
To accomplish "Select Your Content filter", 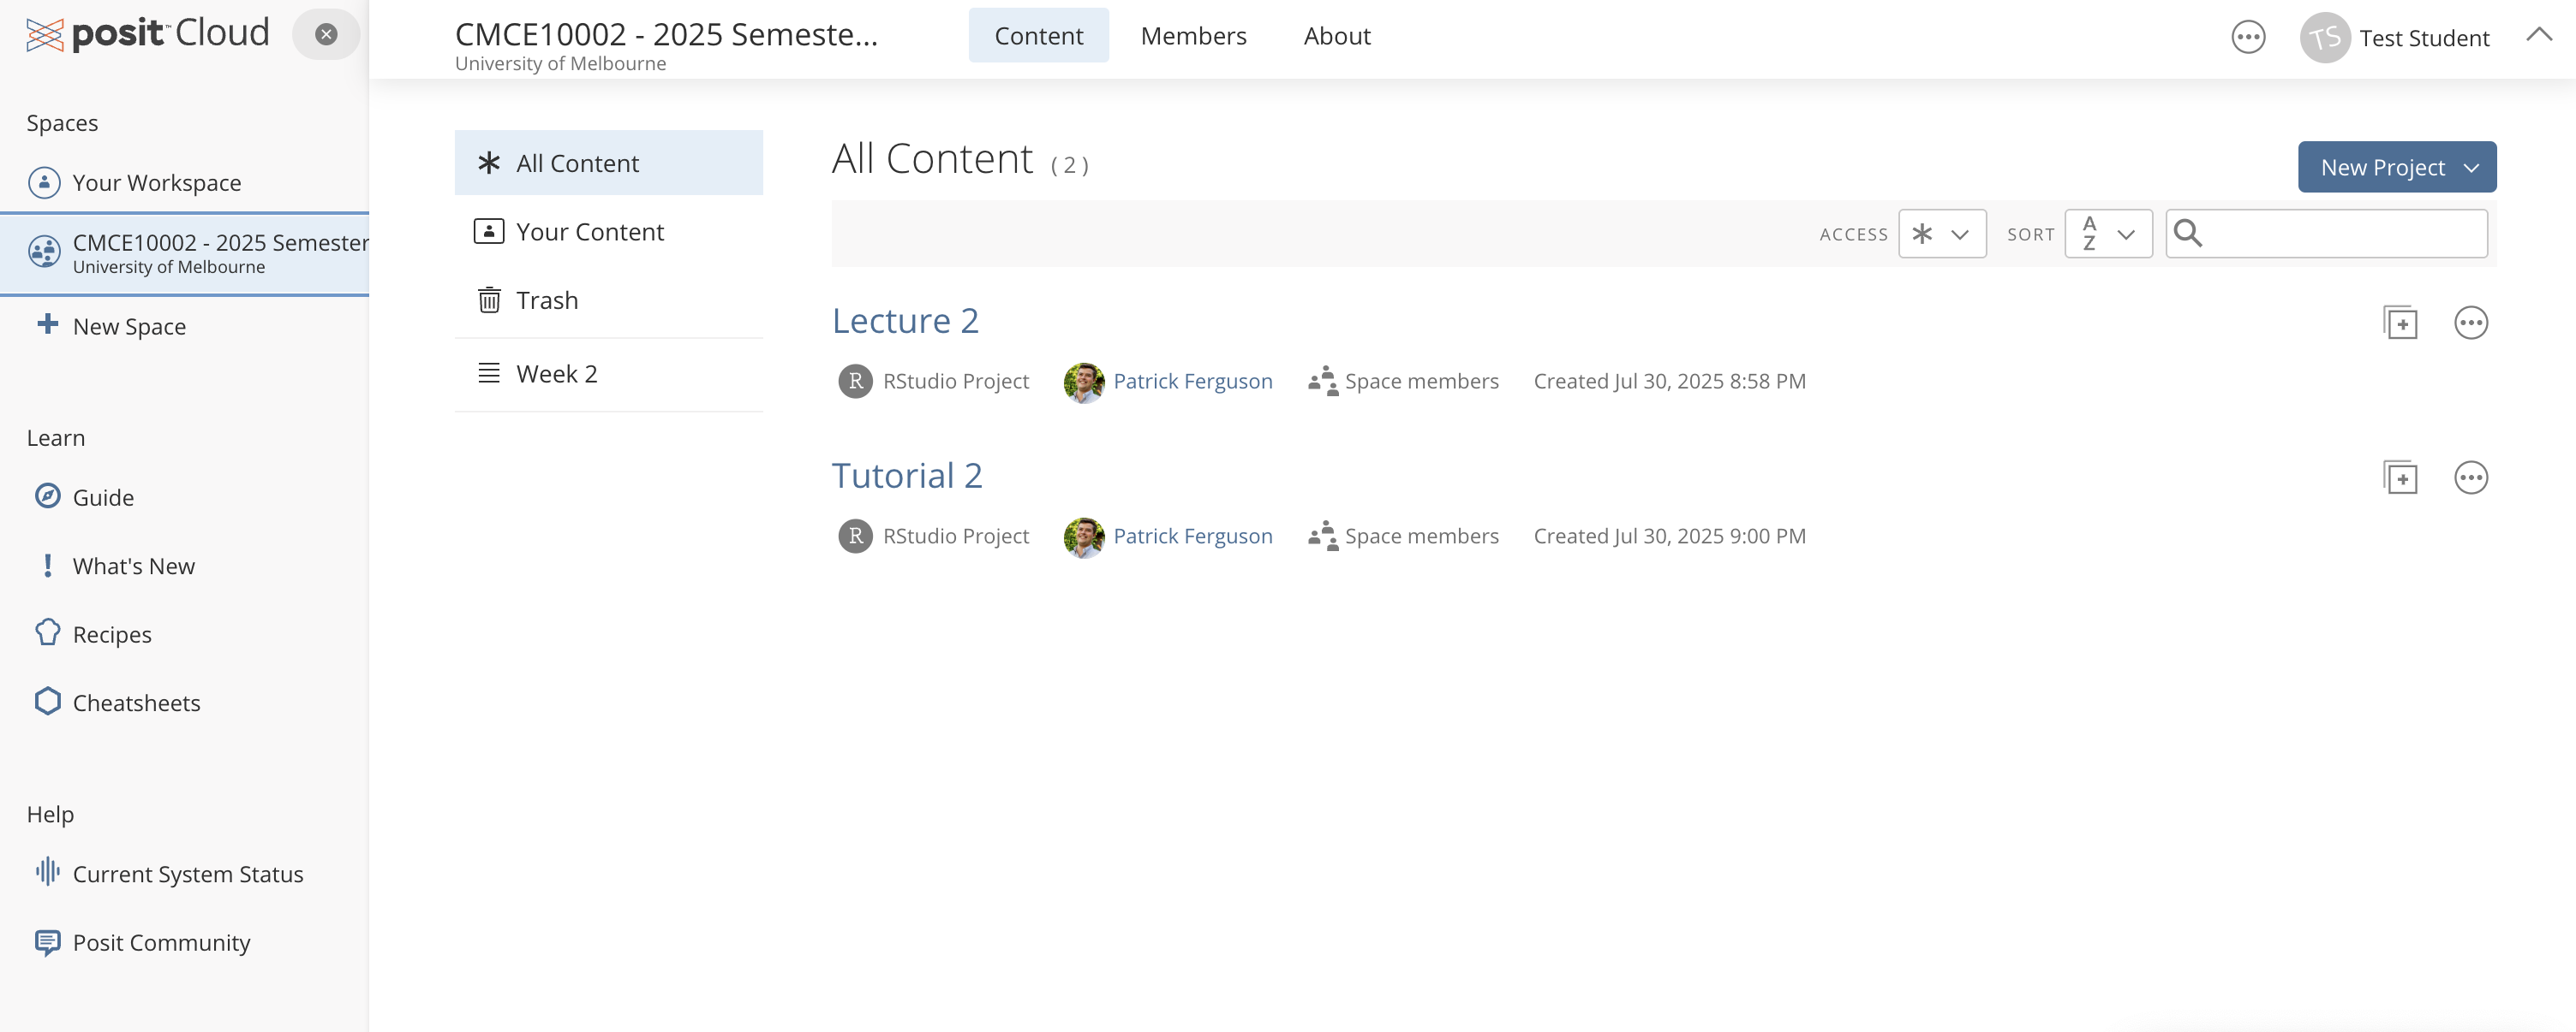I will 608,232.
